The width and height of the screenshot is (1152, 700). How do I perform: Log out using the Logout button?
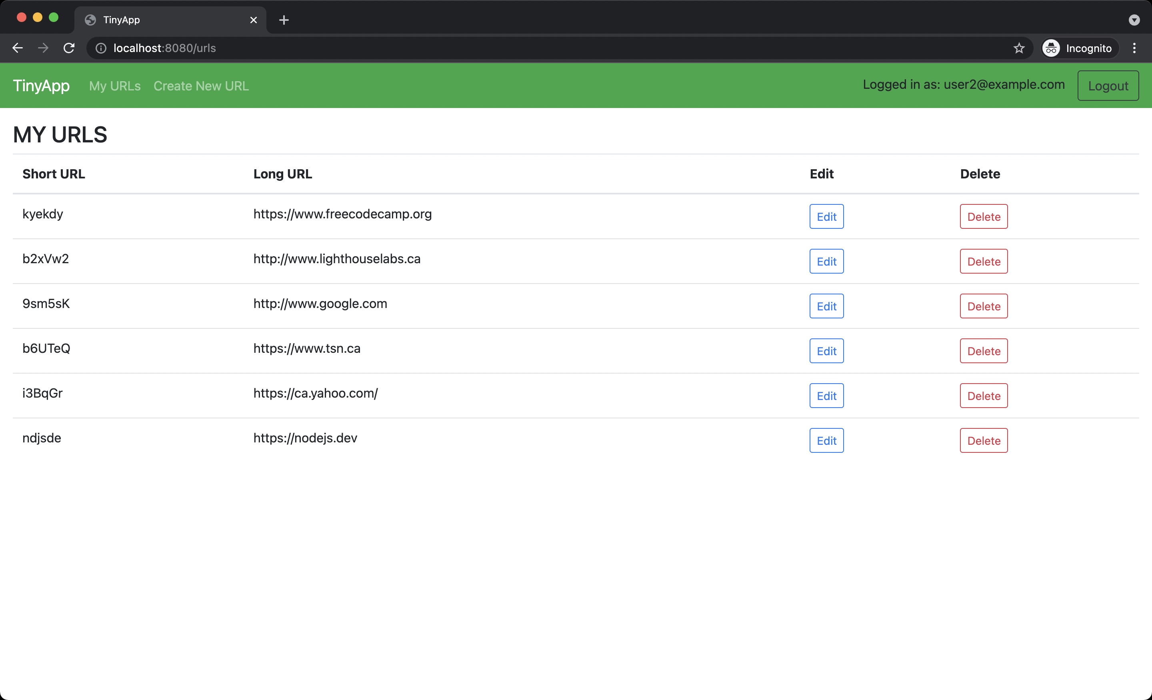coord(1108,86)
